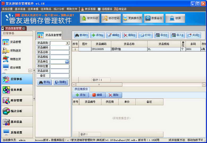207x143 pixels.
Task: Click 打印 printer toolbar button
Action: click(x=146, y=35)
